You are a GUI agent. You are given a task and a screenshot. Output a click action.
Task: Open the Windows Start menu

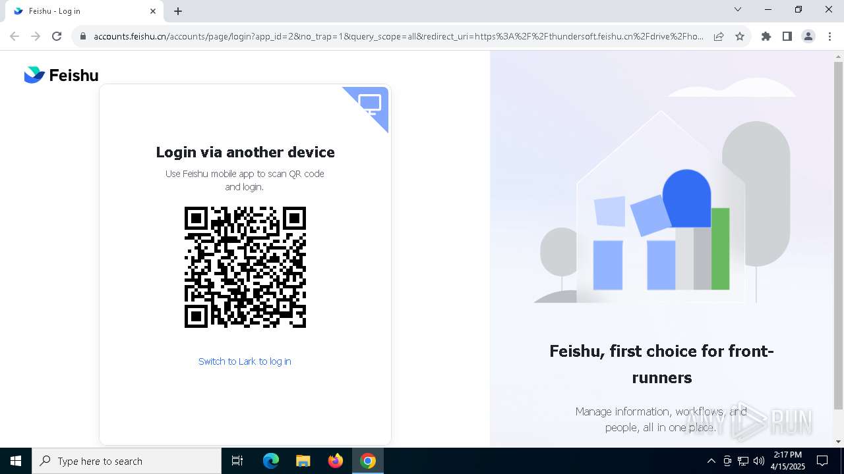(x=16, y=461)
